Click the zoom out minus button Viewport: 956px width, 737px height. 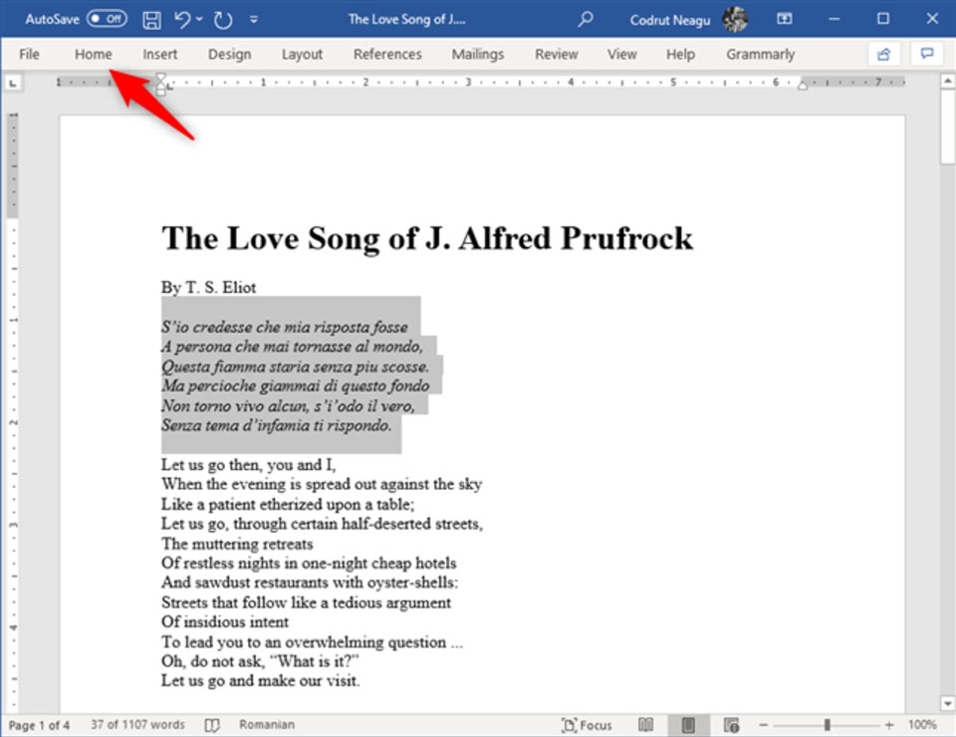click(x=764, y=725)
